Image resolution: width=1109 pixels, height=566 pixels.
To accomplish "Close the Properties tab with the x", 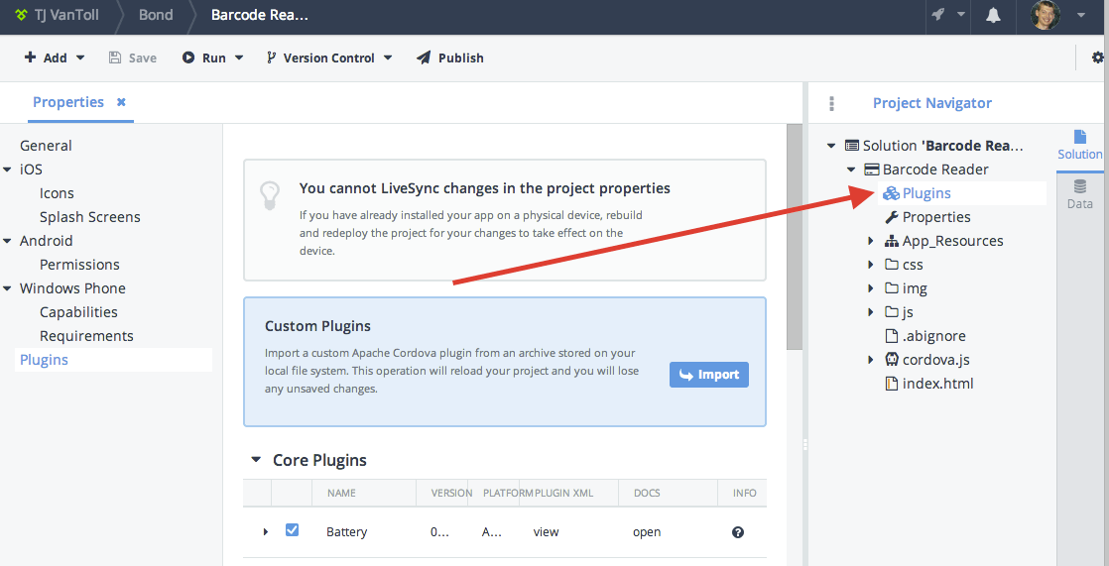I will pos(121,102).
